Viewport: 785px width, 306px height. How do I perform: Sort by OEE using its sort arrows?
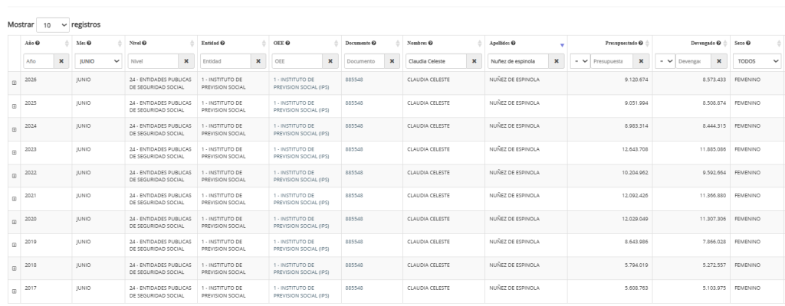click(x=336, y=44)
